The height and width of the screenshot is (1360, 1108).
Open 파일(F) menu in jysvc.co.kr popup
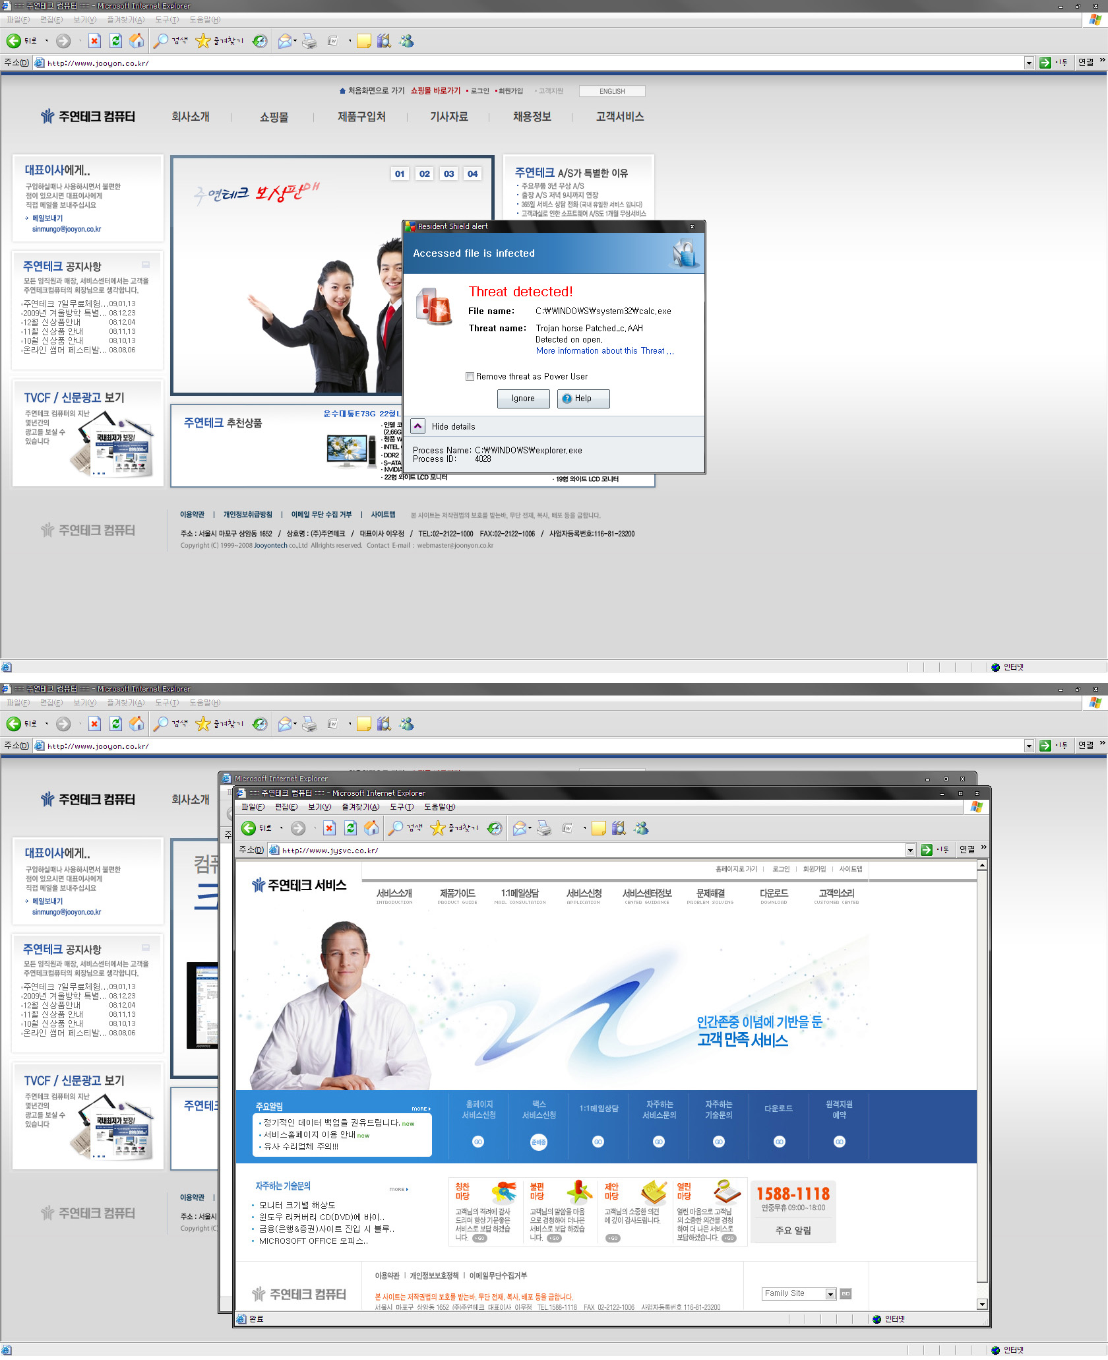coord(253,807)
